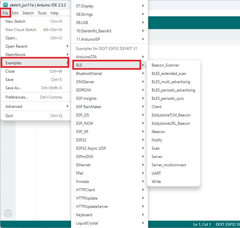
Task: Open the ESP_I2S examples submenu
Action: point(109,115)
